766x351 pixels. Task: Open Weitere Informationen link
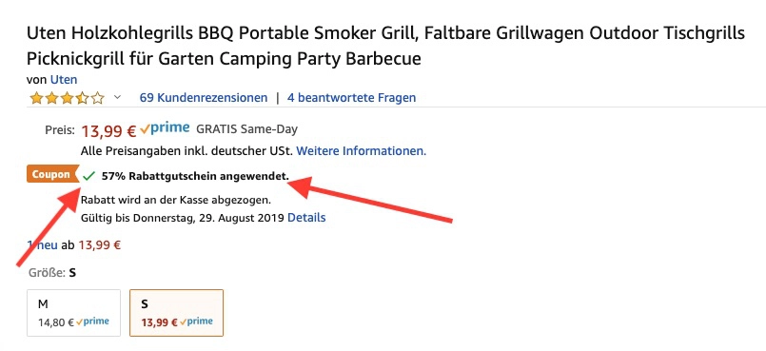click(362, 151)
